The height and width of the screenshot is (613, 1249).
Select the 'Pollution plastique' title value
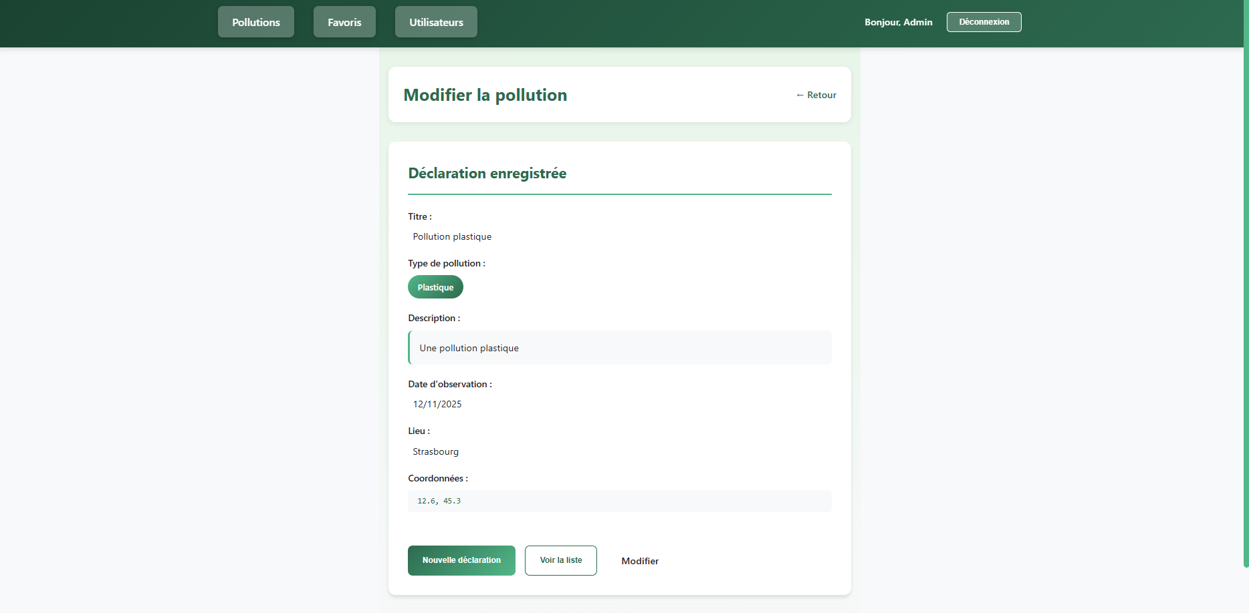(452, 236)
